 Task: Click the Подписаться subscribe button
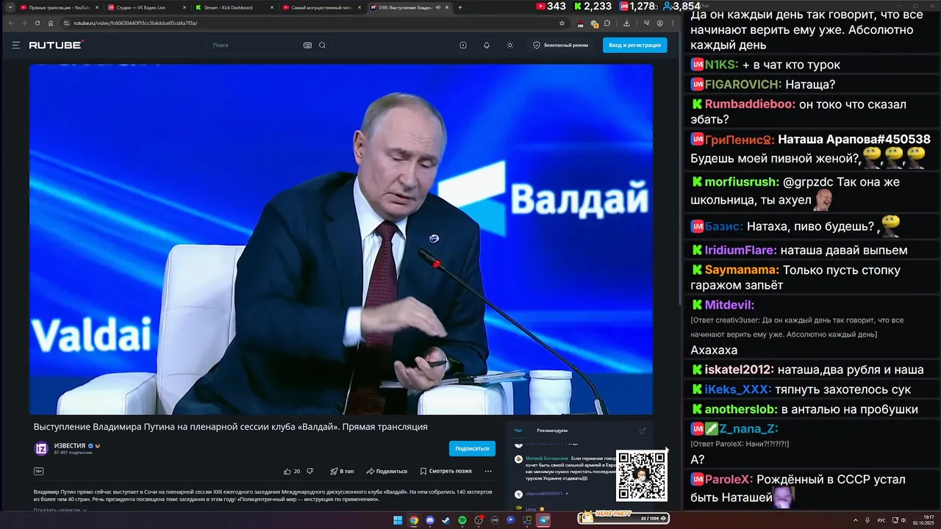[472, 448]
